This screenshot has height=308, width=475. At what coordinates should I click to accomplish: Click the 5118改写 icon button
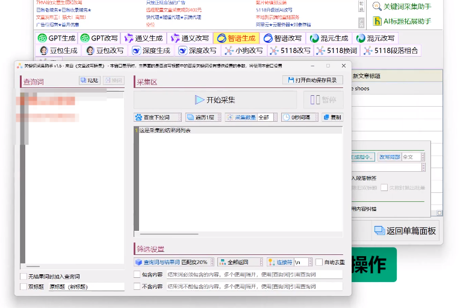point(291,50)
